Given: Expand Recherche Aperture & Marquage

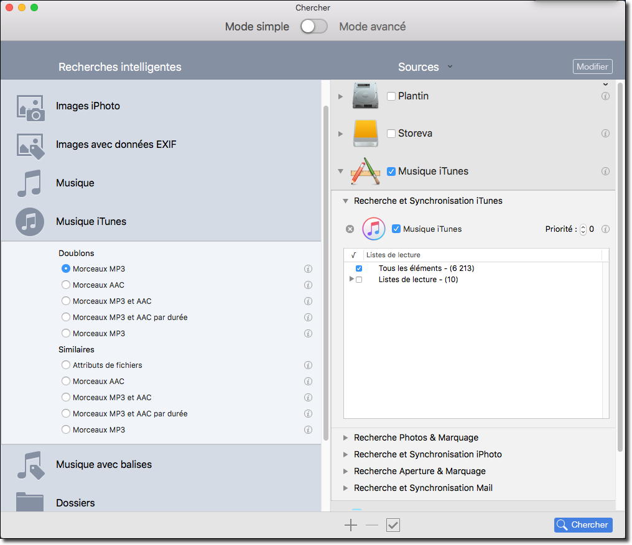Looking at the screenshot, I should [345, 471].
